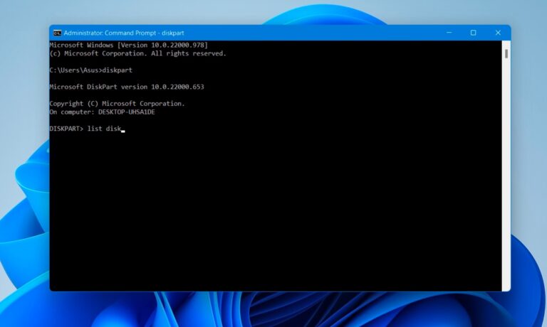547x327 pixels.
Task: Open Command Prompt system menu icon
Action: pyautogui.click(x=57, y=33)
